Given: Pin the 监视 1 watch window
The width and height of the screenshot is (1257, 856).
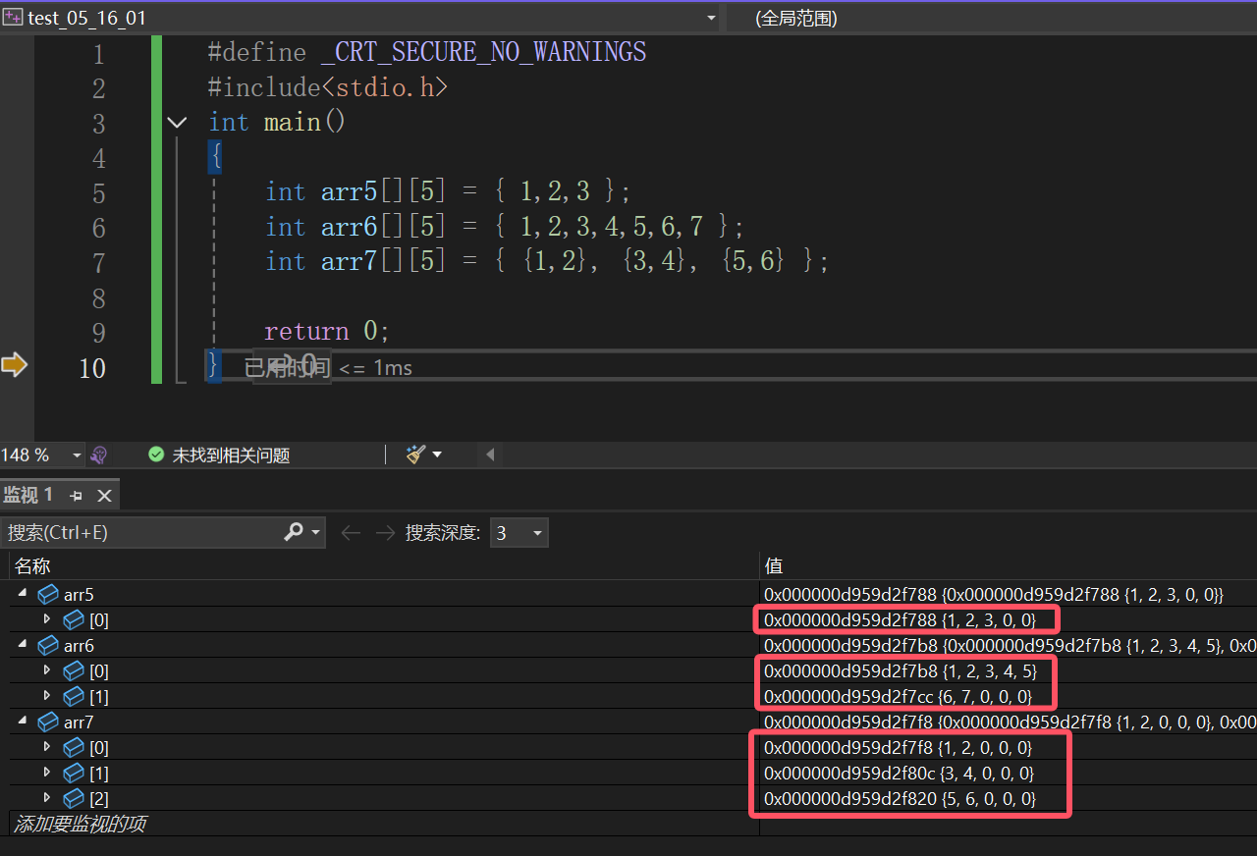Looking at the screenshot, I should [77, 496].
